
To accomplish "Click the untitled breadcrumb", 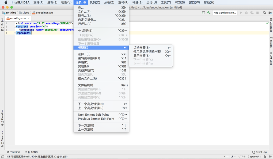I will pos(9,13).
